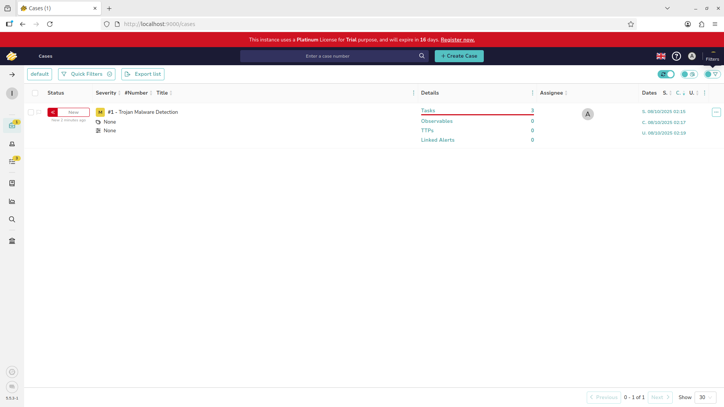Open the Organisation building sidebar icon
Image resolution: width=724 pixels, height=407 pixels.
pos(12,241)
